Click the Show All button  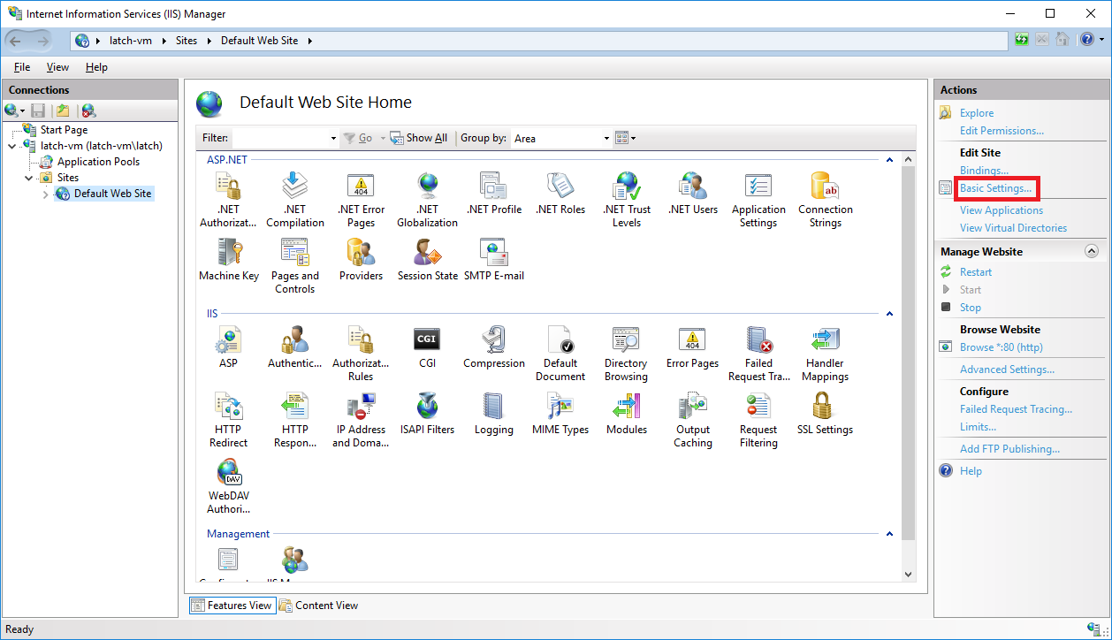tap(419, 138)
